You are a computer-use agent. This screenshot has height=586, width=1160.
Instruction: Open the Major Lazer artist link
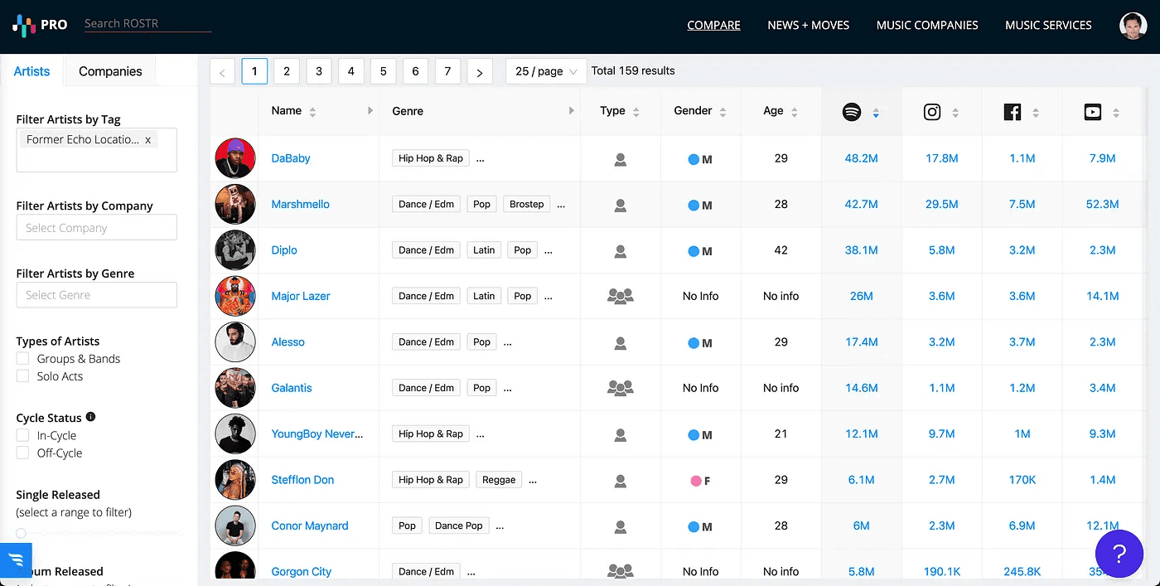[301, 296]
